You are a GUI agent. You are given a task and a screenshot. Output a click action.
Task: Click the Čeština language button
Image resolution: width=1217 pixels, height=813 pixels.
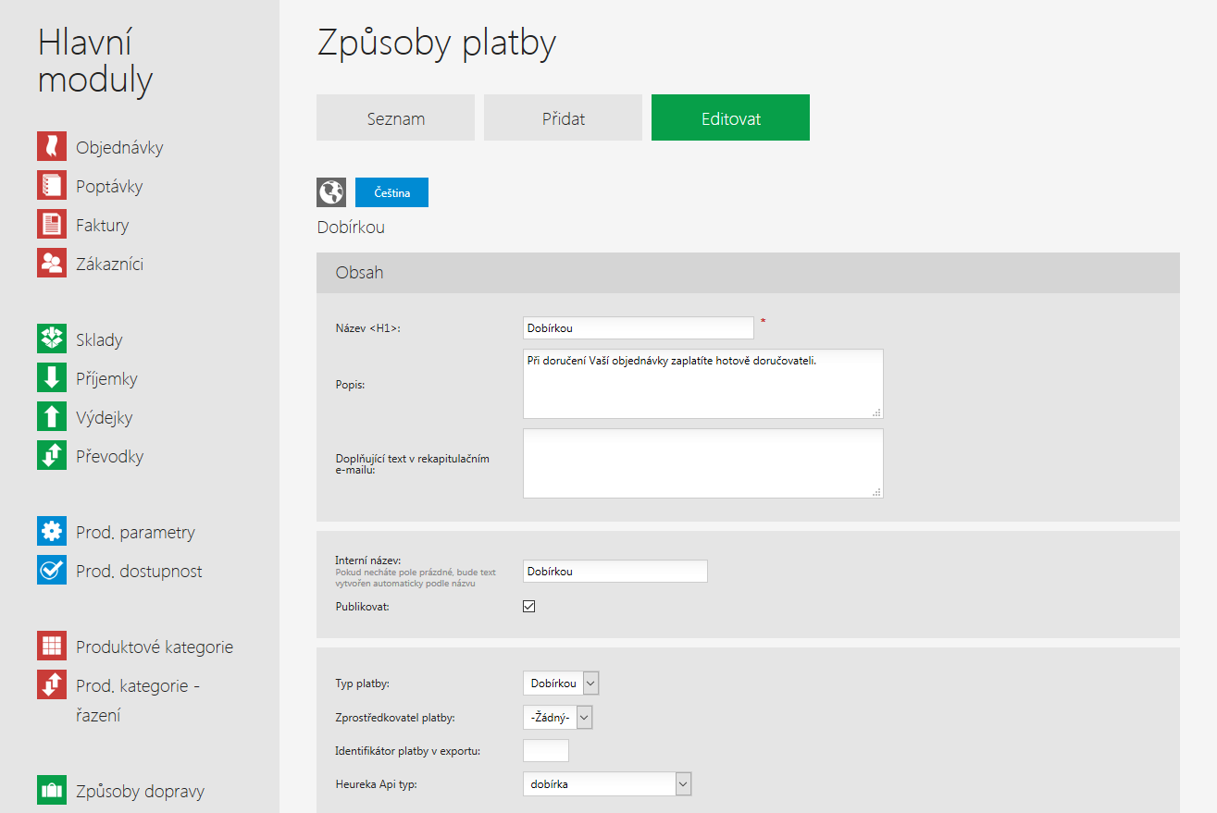[391, 192]
